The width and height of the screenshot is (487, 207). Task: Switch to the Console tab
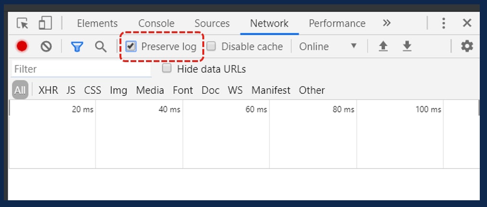tap(156, 23)
